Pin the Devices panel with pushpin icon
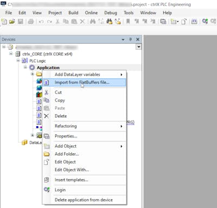 (x=130, y=39)
